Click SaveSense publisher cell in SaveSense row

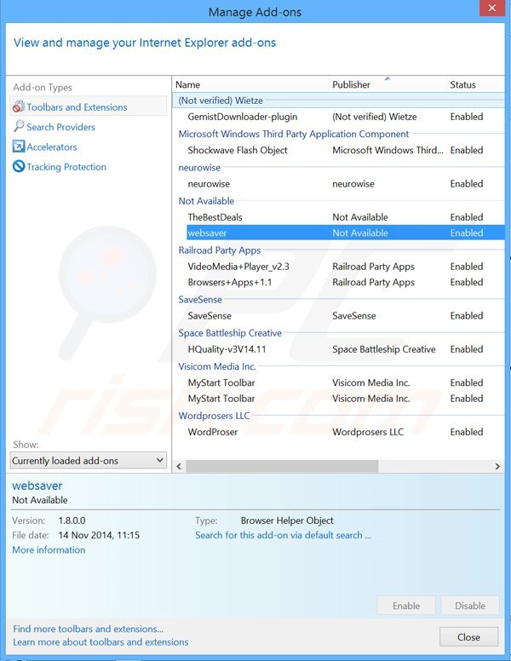click(353, 316)
